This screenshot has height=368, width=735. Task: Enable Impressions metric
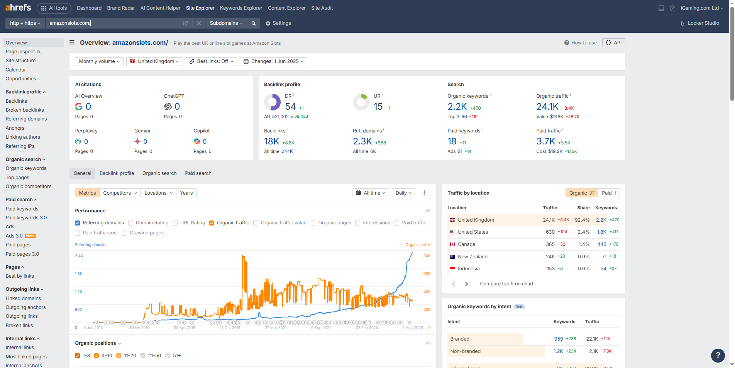click(x=357, y=223)
